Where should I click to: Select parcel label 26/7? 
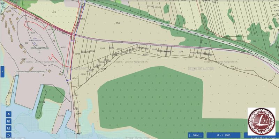[234, 68]
